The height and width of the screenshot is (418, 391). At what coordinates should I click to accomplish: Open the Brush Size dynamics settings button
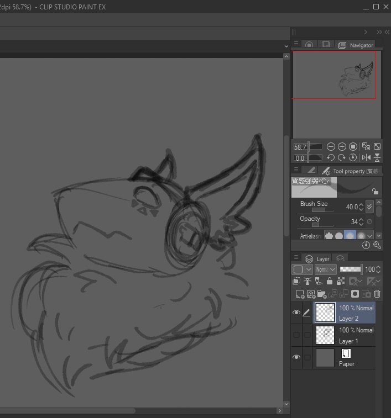(x=369, y=207)
